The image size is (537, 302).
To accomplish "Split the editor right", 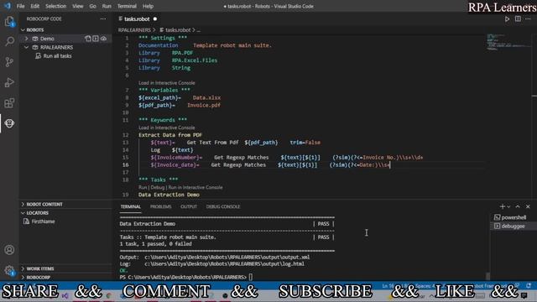I will click(x=518, y=19).
